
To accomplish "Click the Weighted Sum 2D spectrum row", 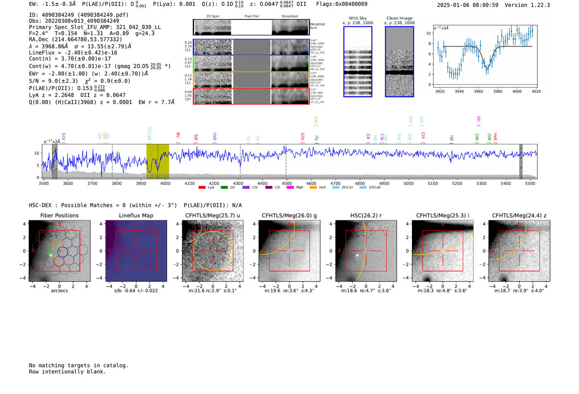I will [251, 27].
